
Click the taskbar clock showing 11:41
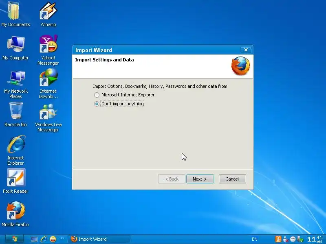315,239
